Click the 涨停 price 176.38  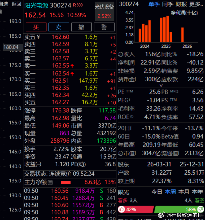(61, 111)
